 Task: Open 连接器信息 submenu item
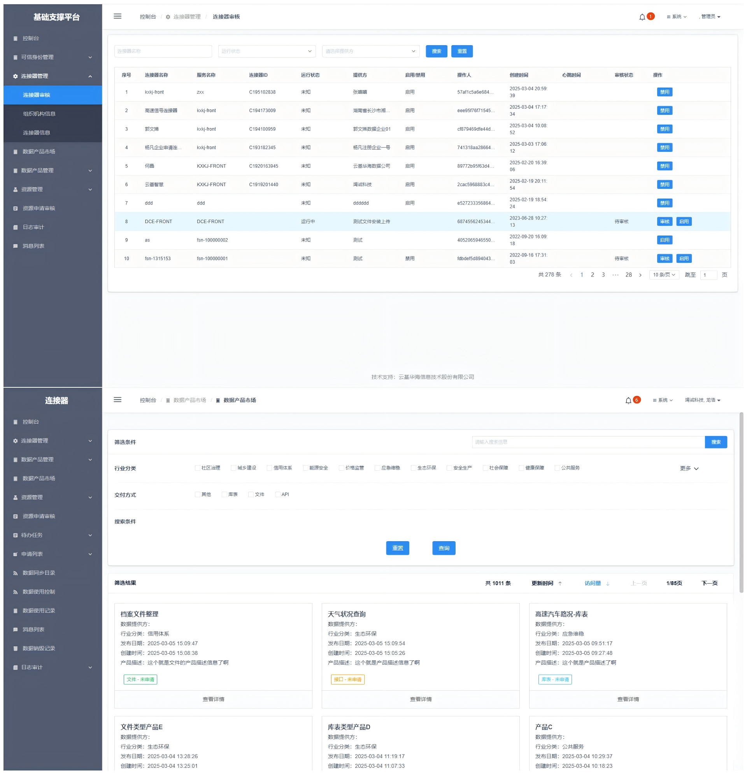[x=36, y=133]
